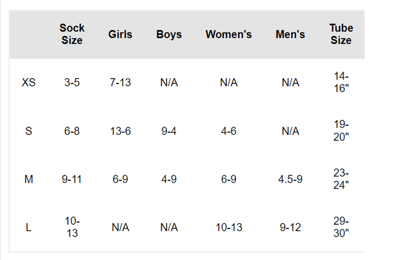Click the 23-24" tube size cell
Viewport: 400px width, 260px height.
click(341, 179)
